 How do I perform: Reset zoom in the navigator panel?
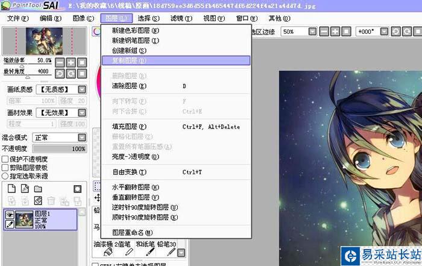82,63
